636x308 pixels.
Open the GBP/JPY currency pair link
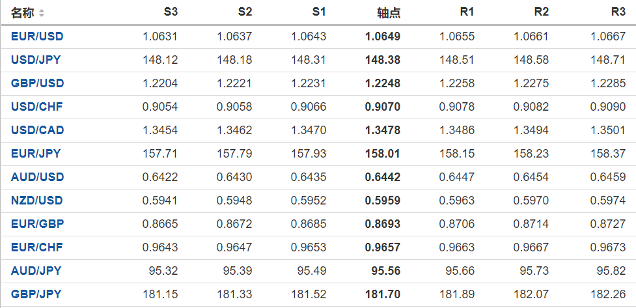coord(36,294)
